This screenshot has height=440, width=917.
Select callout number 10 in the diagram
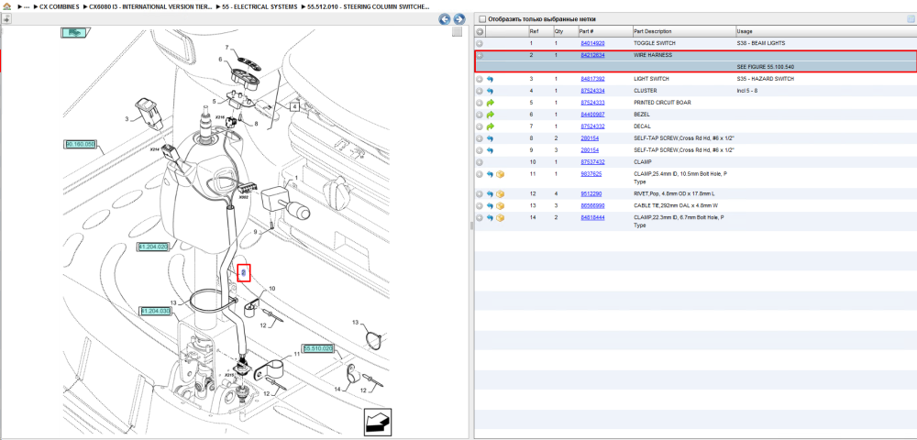(271, 289)
